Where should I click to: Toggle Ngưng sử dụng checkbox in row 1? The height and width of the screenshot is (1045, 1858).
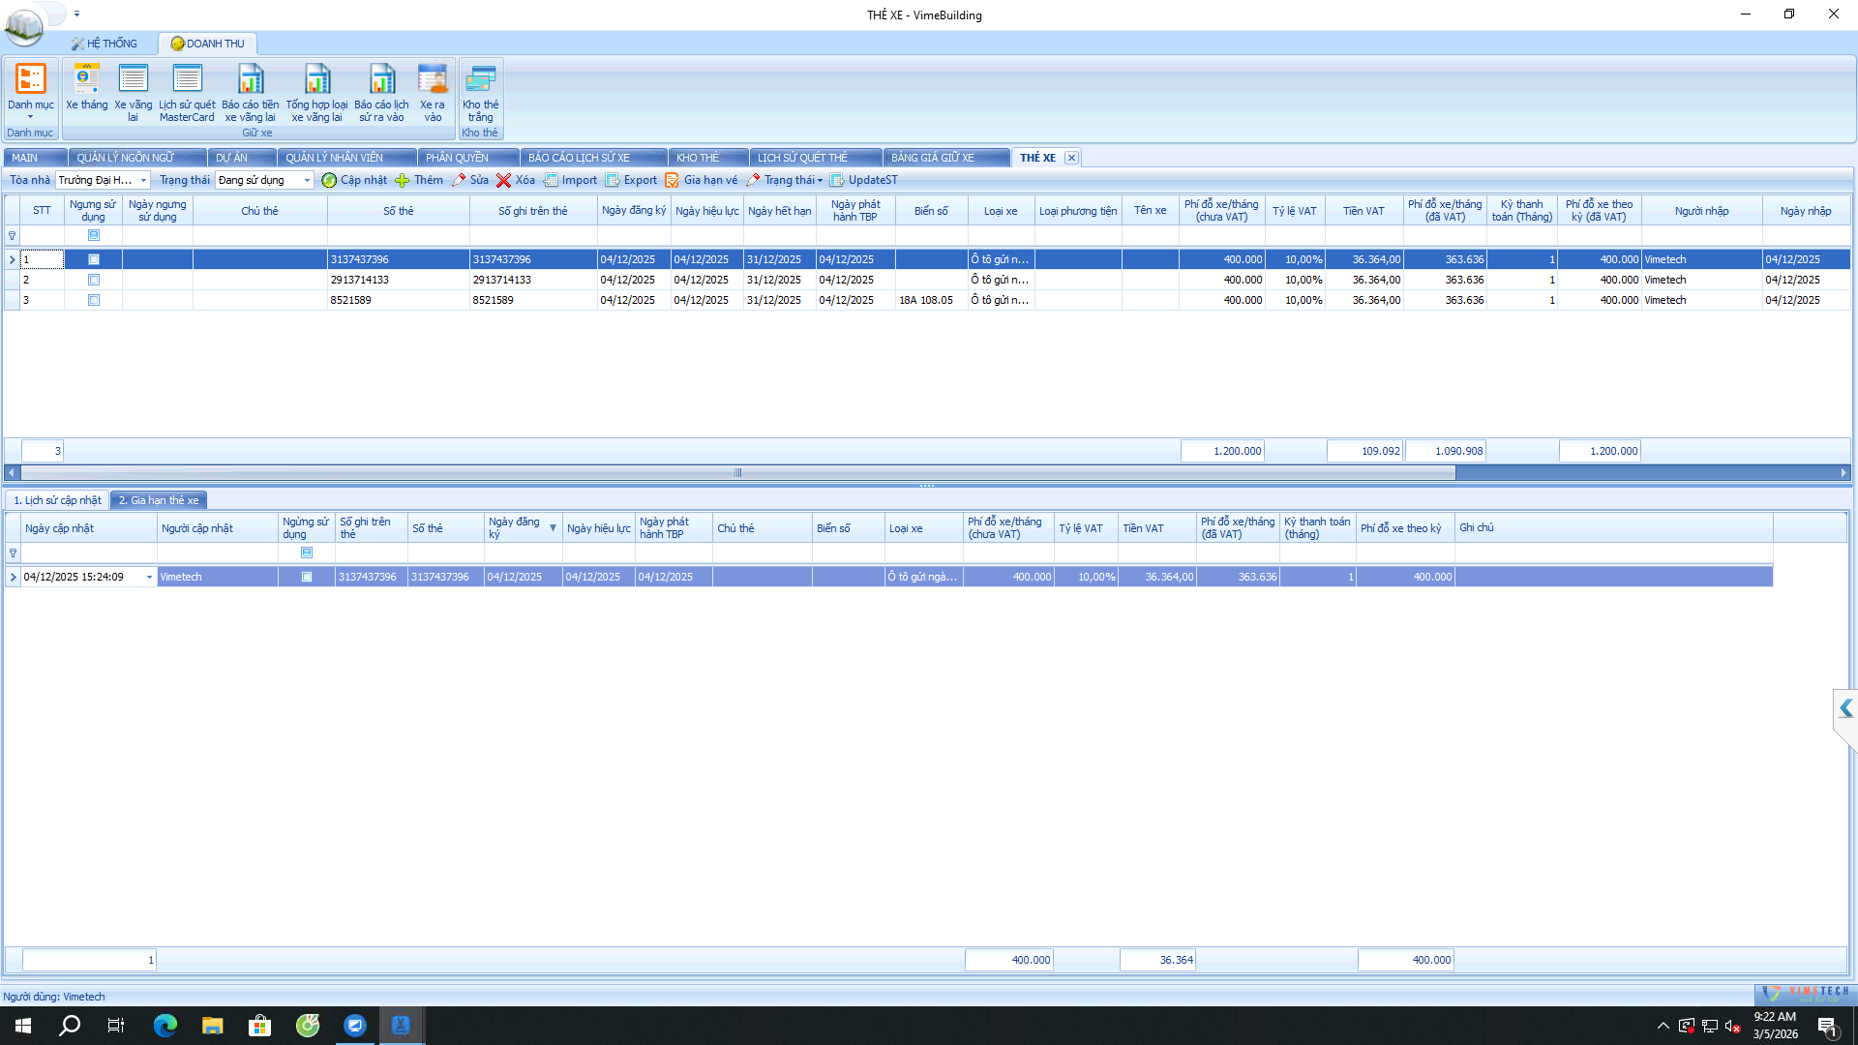94,259
